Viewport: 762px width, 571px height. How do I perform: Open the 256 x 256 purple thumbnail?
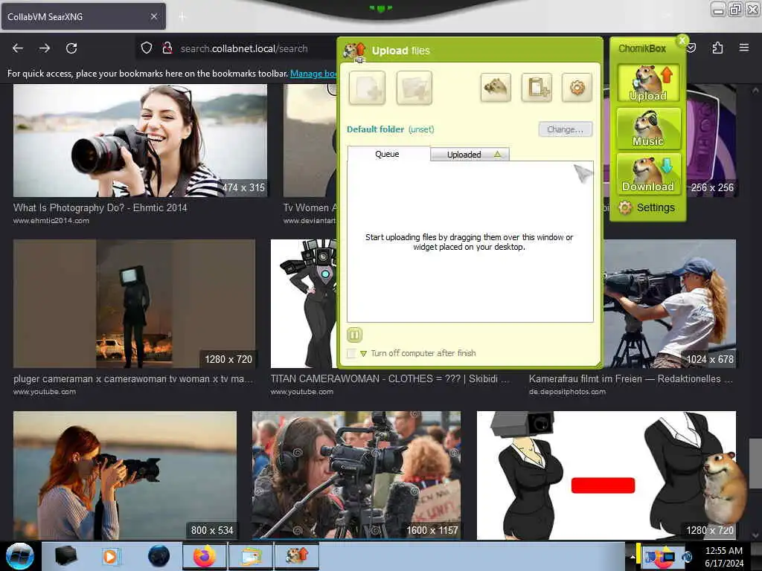point(712,141)
